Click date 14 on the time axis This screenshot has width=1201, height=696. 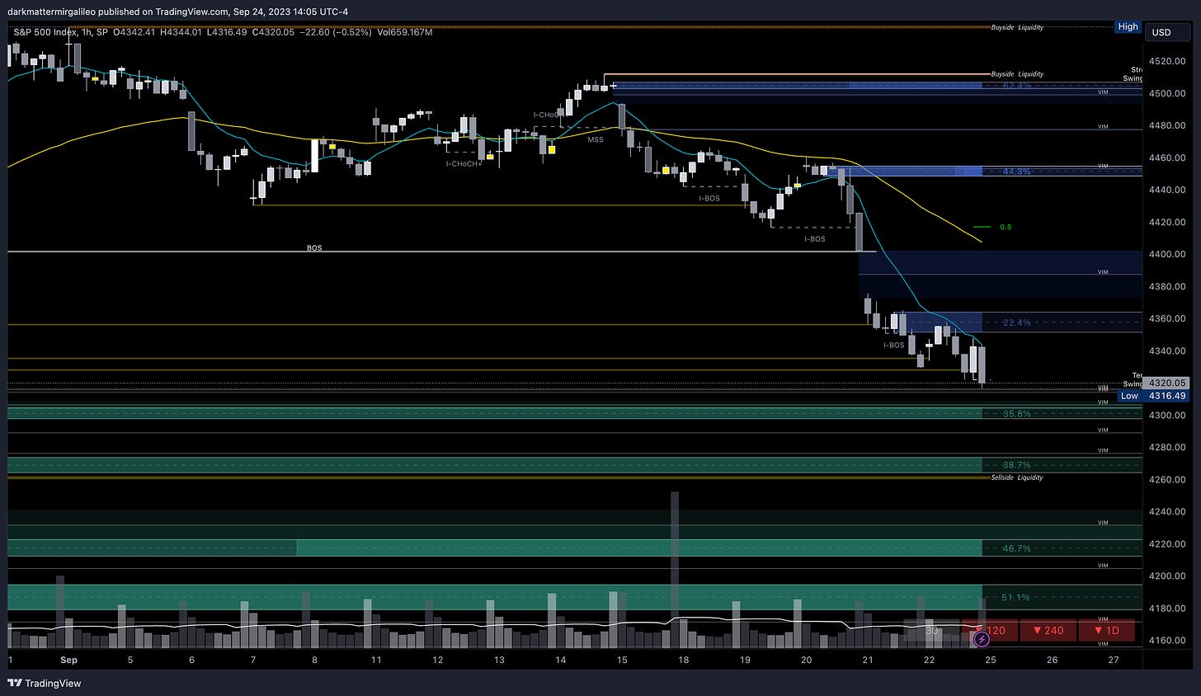click(x=560, y=660)
